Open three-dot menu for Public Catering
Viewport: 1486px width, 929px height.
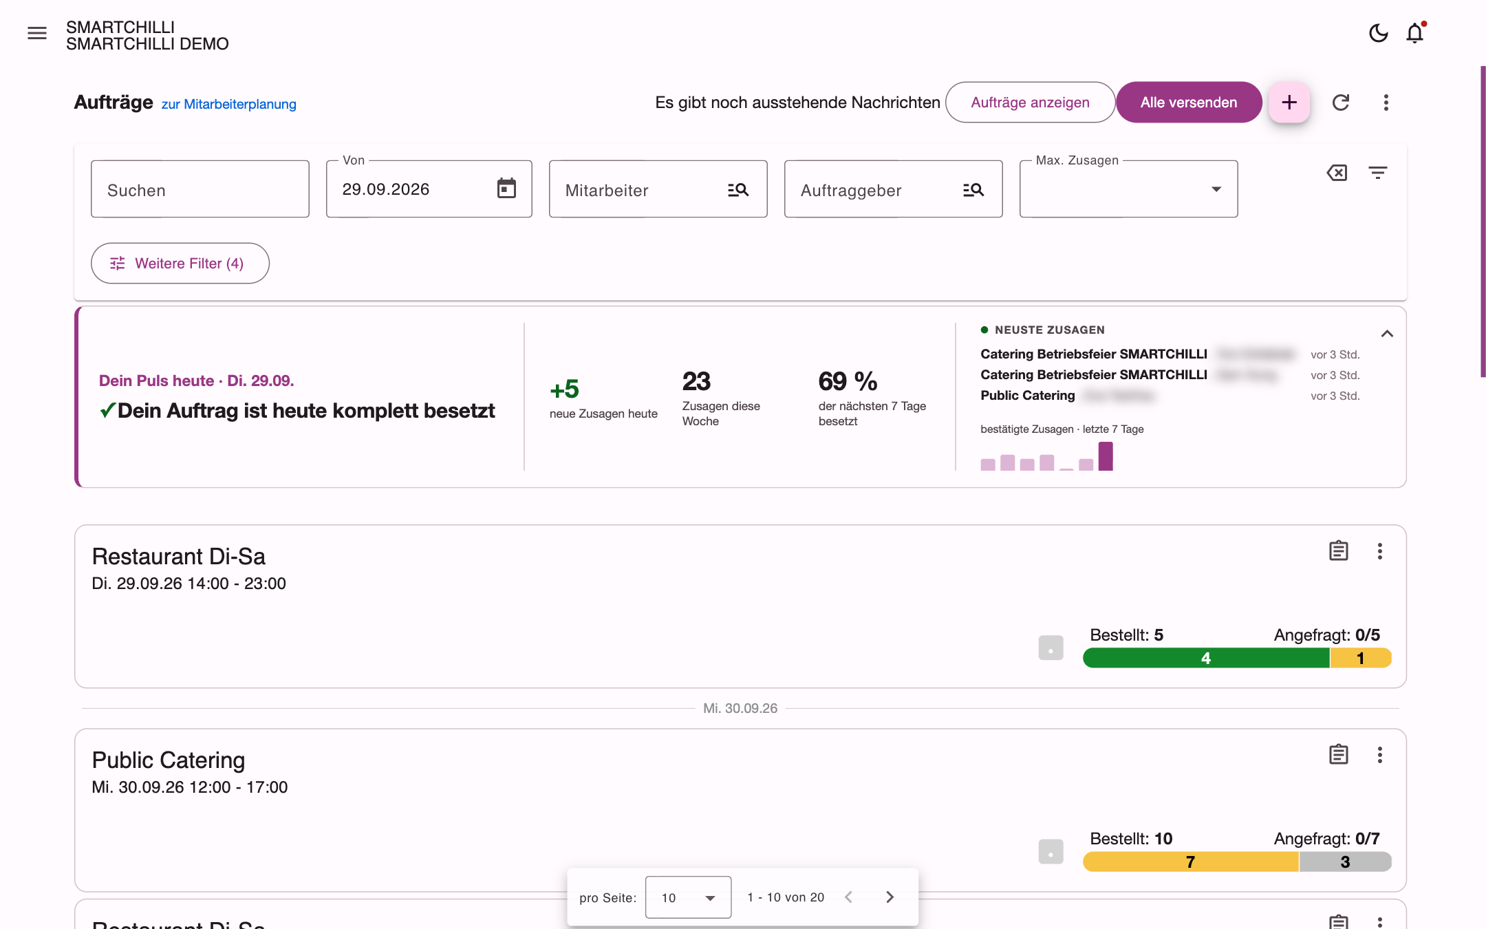(1379, 754)
